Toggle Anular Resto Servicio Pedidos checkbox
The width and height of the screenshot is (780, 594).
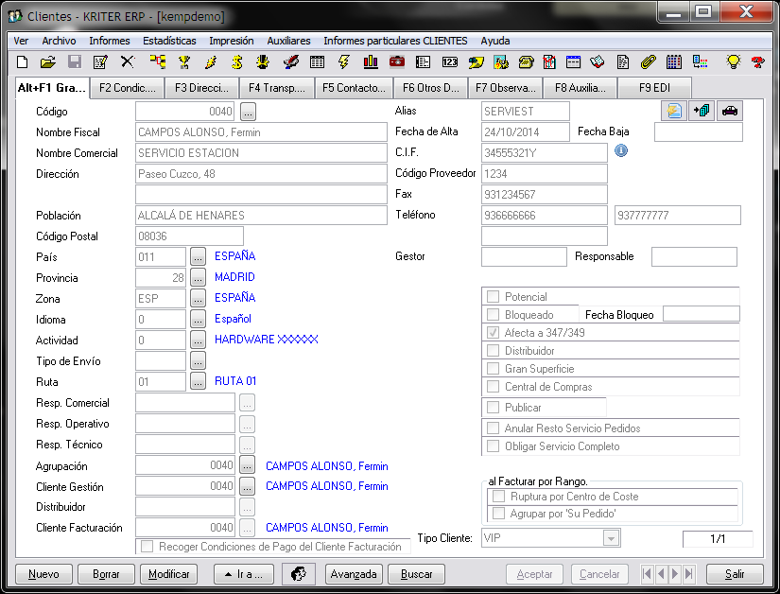[x=493, y=428]
